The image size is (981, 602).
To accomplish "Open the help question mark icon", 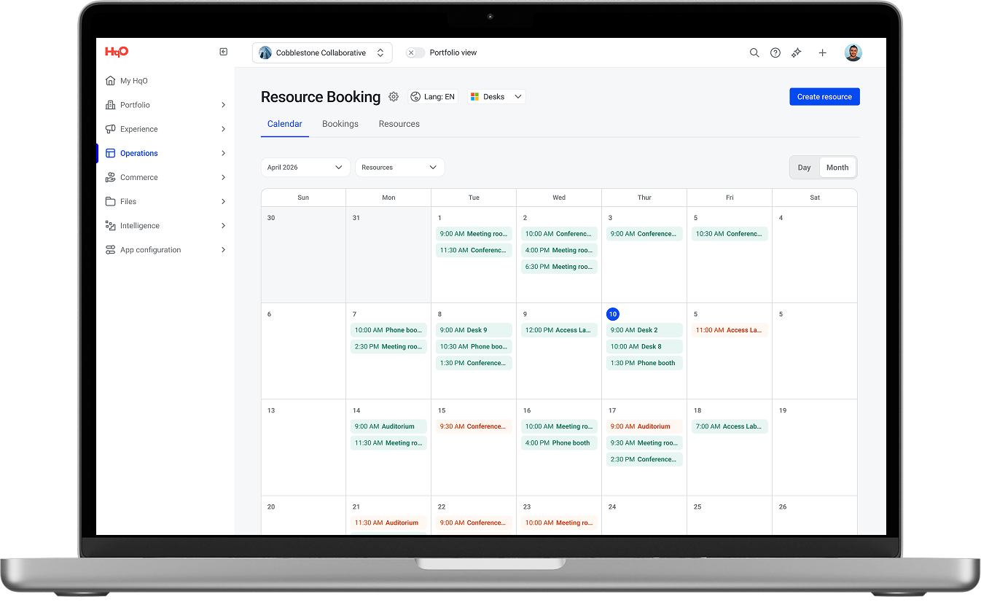I will coord(775,52).
